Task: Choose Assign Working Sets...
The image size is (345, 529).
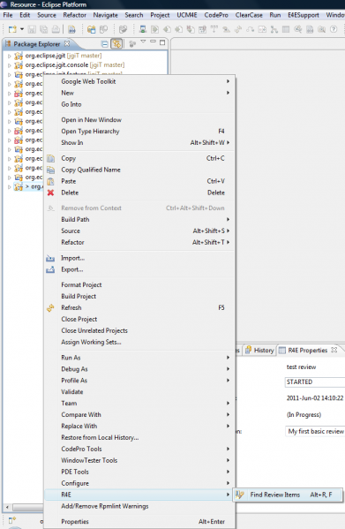Action: [x=139, y=343]
